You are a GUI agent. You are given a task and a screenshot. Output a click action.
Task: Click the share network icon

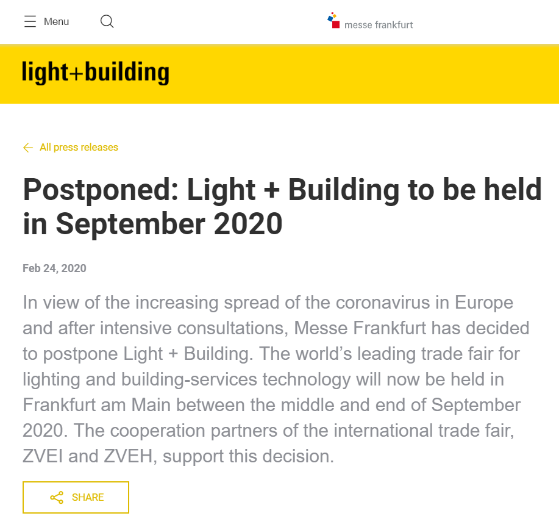[x=57, y=498]
